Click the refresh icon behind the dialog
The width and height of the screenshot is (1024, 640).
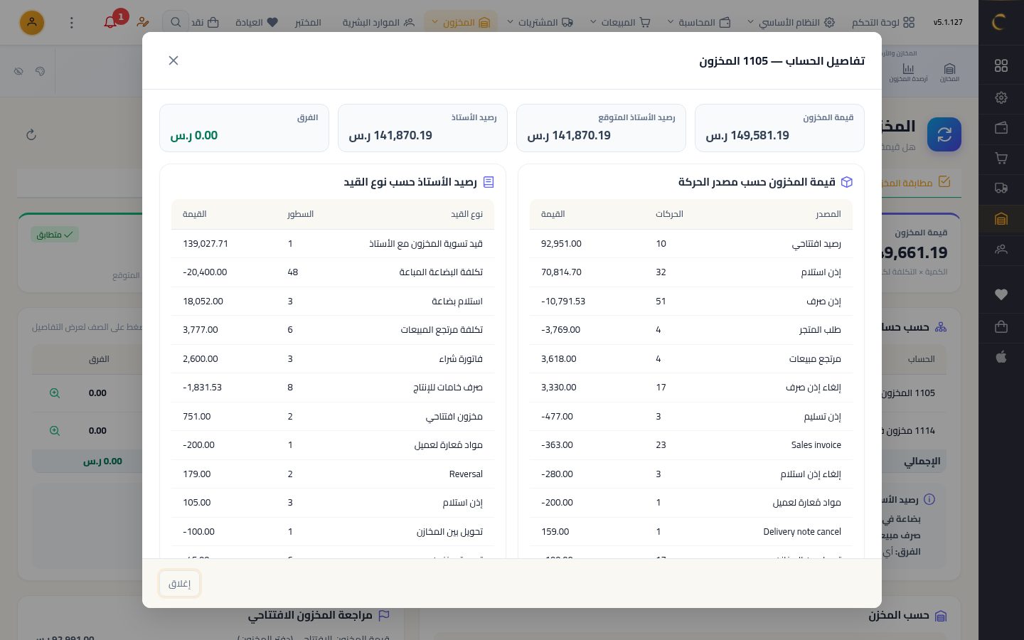(x=31, y=134)
